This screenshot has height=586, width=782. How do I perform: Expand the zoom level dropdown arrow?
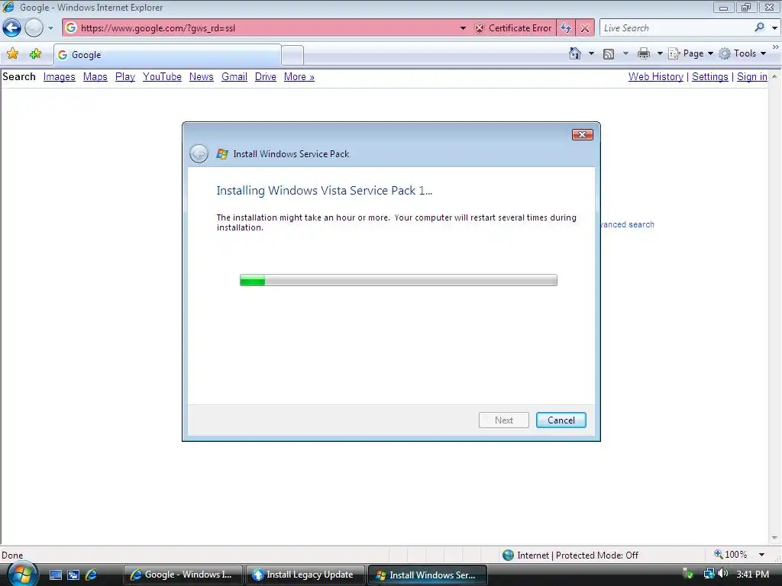tap(761, 555)
